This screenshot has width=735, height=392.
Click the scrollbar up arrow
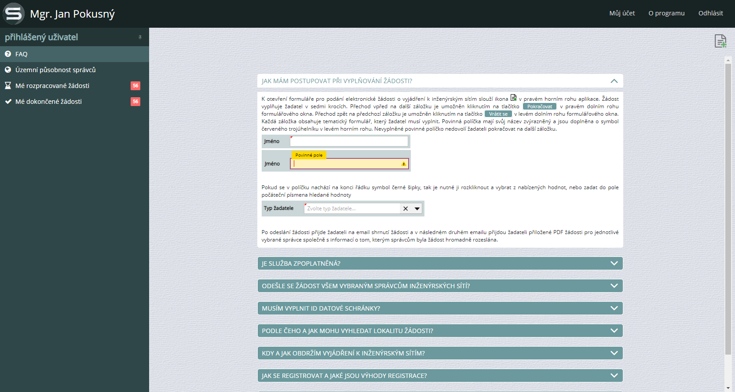728,60
